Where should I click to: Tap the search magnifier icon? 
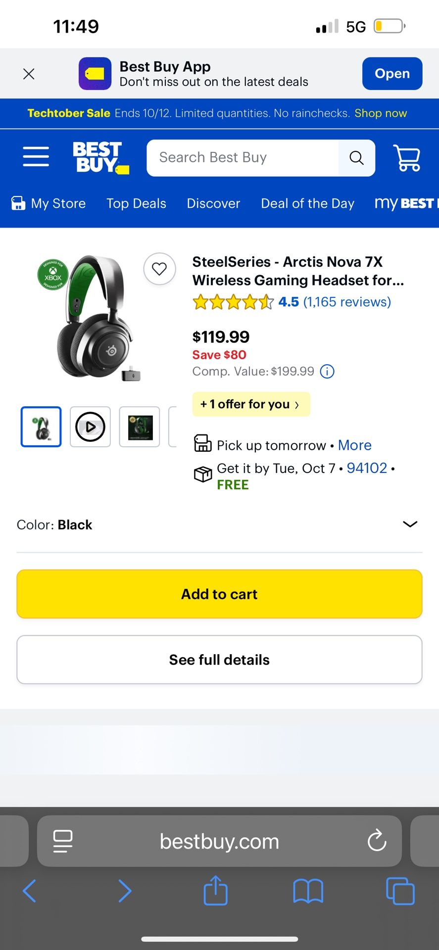356,158
